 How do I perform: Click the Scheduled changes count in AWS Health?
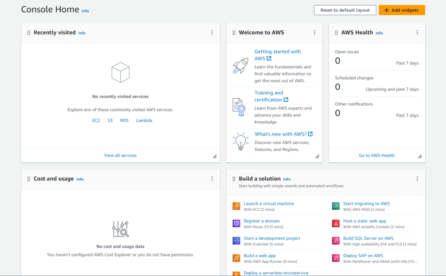338,87
